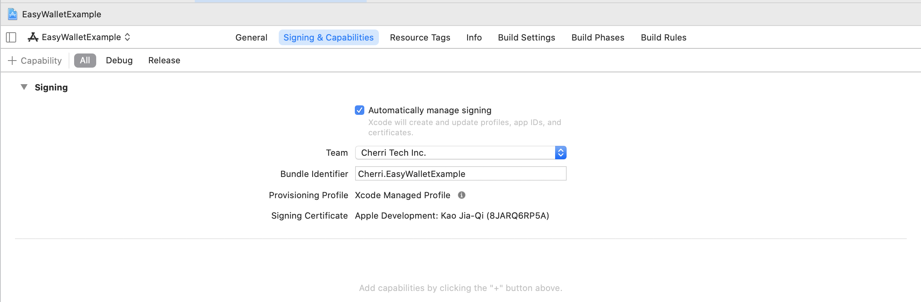Collapse the Signing section disclosure triangle
Viewport: 921px width, 302px height.
[x=24, y=87]
